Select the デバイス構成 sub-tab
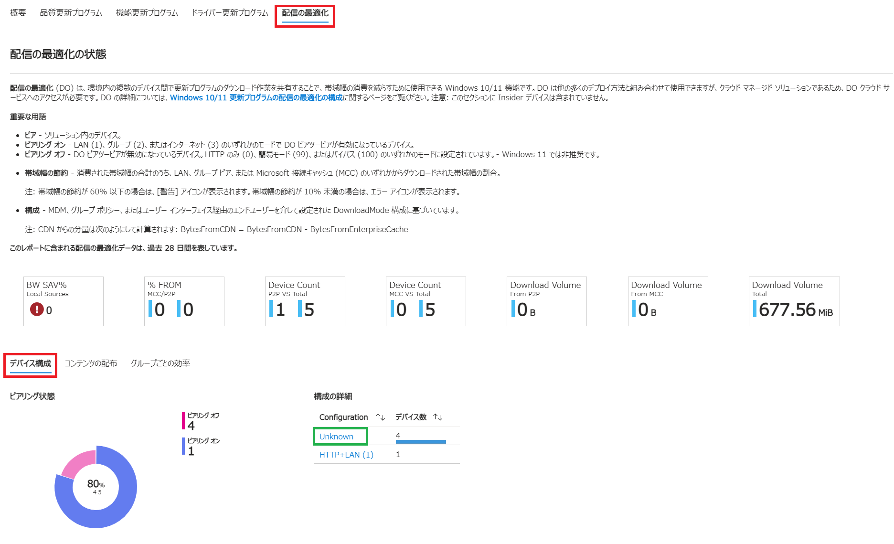 31,363
